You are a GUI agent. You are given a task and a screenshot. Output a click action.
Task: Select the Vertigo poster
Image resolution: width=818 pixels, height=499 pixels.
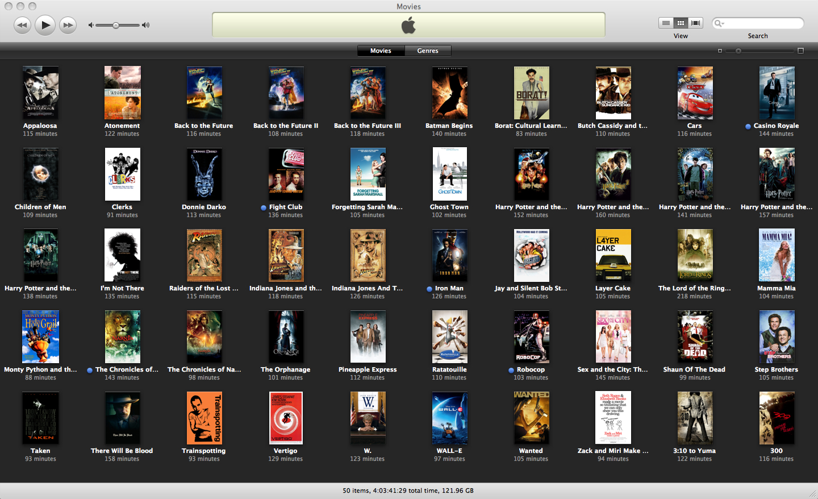pyautogui.click(x=286, y=418)
